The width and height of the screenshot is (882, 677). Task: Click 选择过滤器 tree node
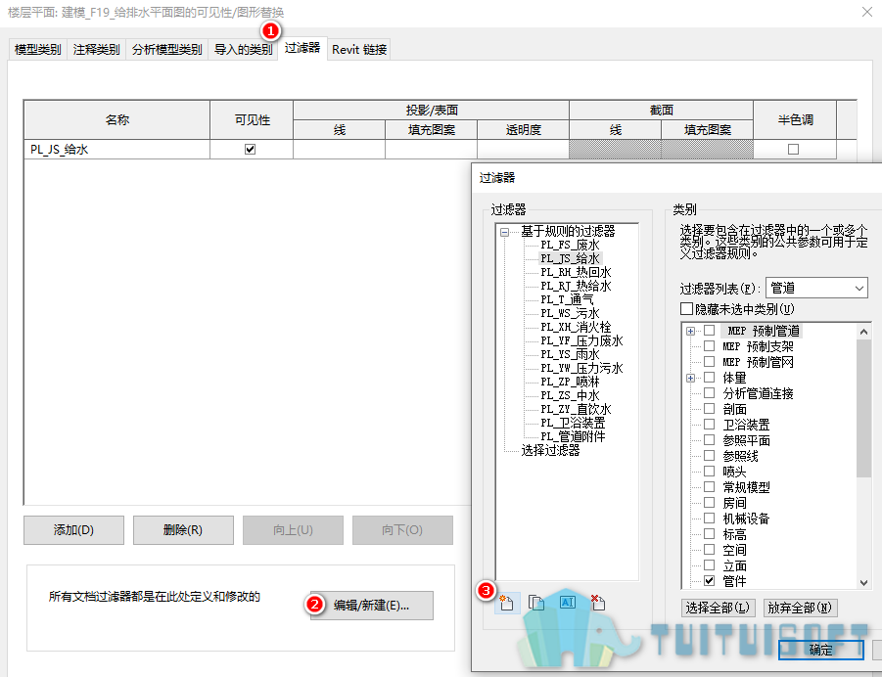pos(550,450)
